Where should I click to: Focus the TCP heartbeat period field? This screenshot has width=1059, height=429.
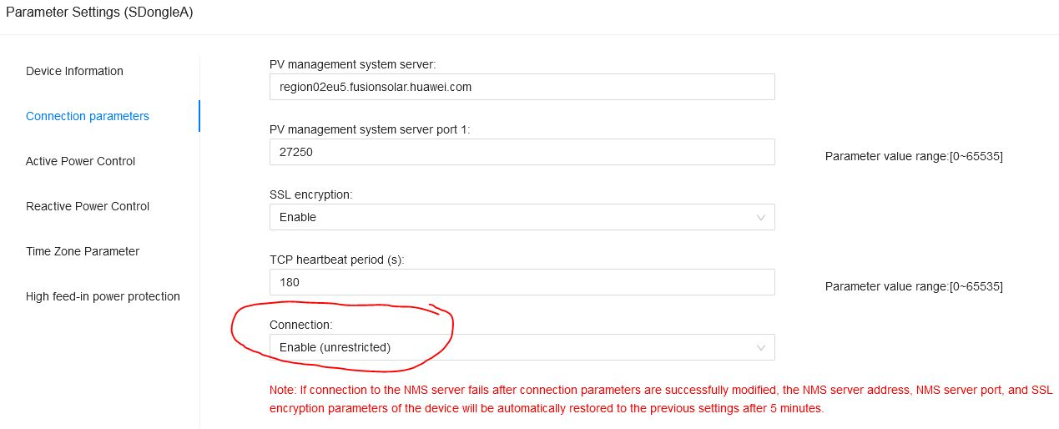pyautogui.click(x=522, y=282)
